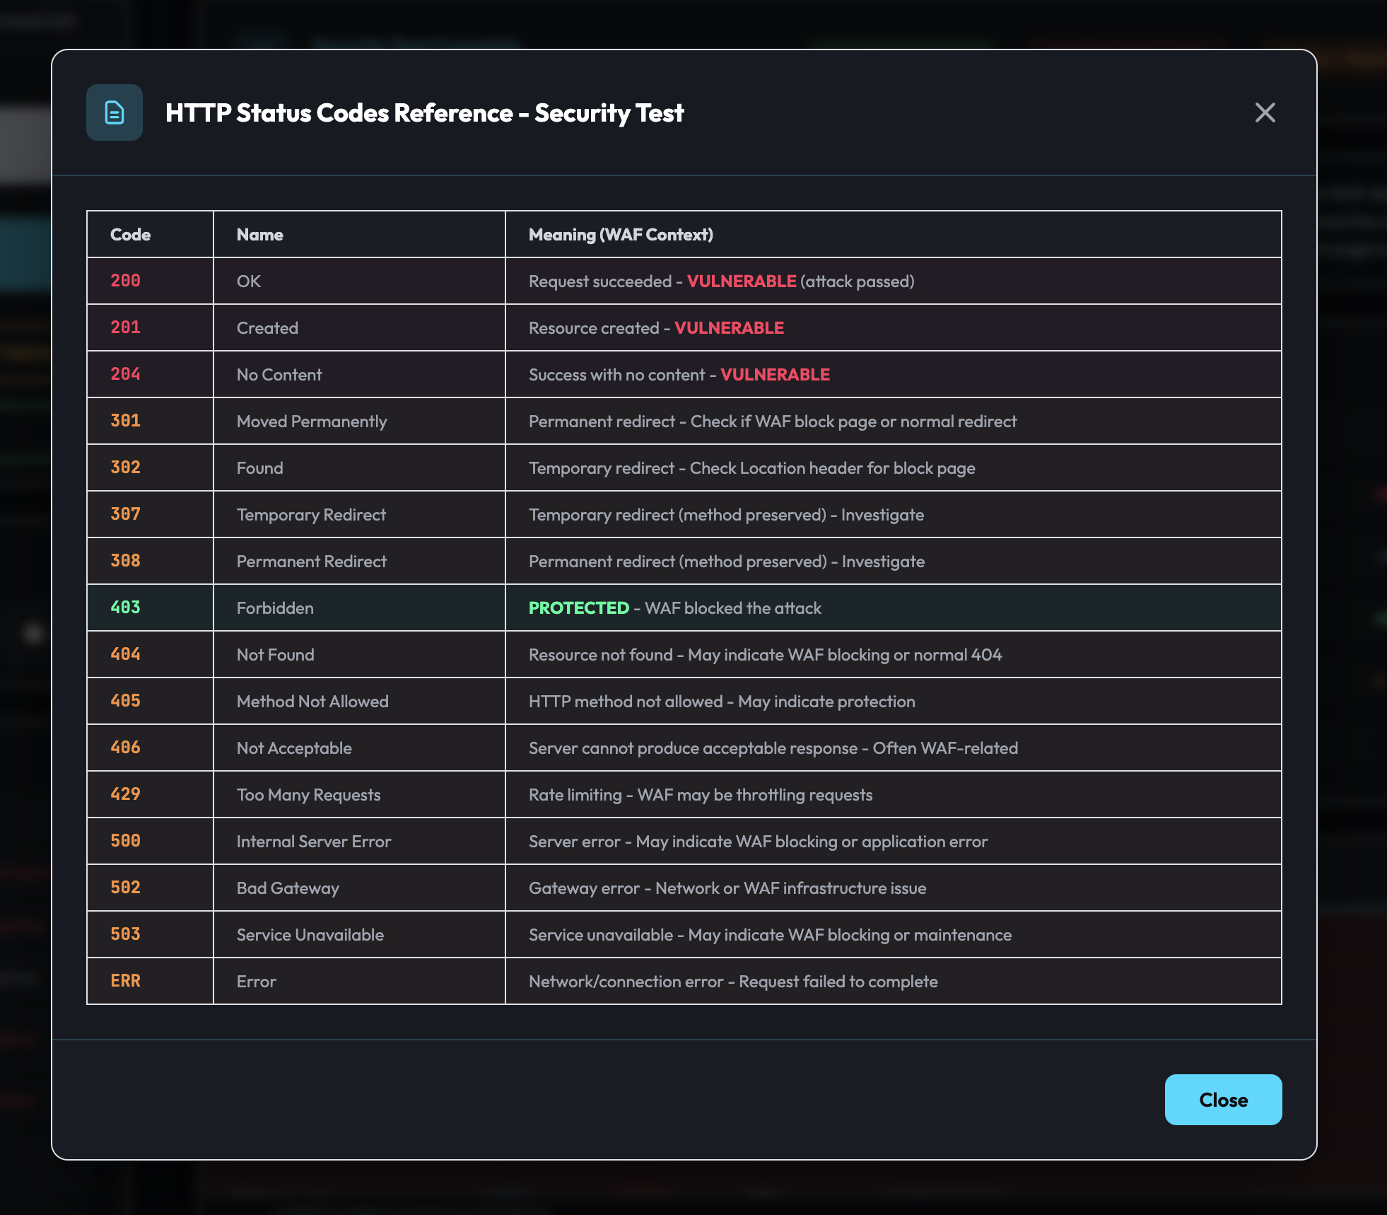Click the blue Close button
The image size is (1387, 1215).
click(1222, 1100)
